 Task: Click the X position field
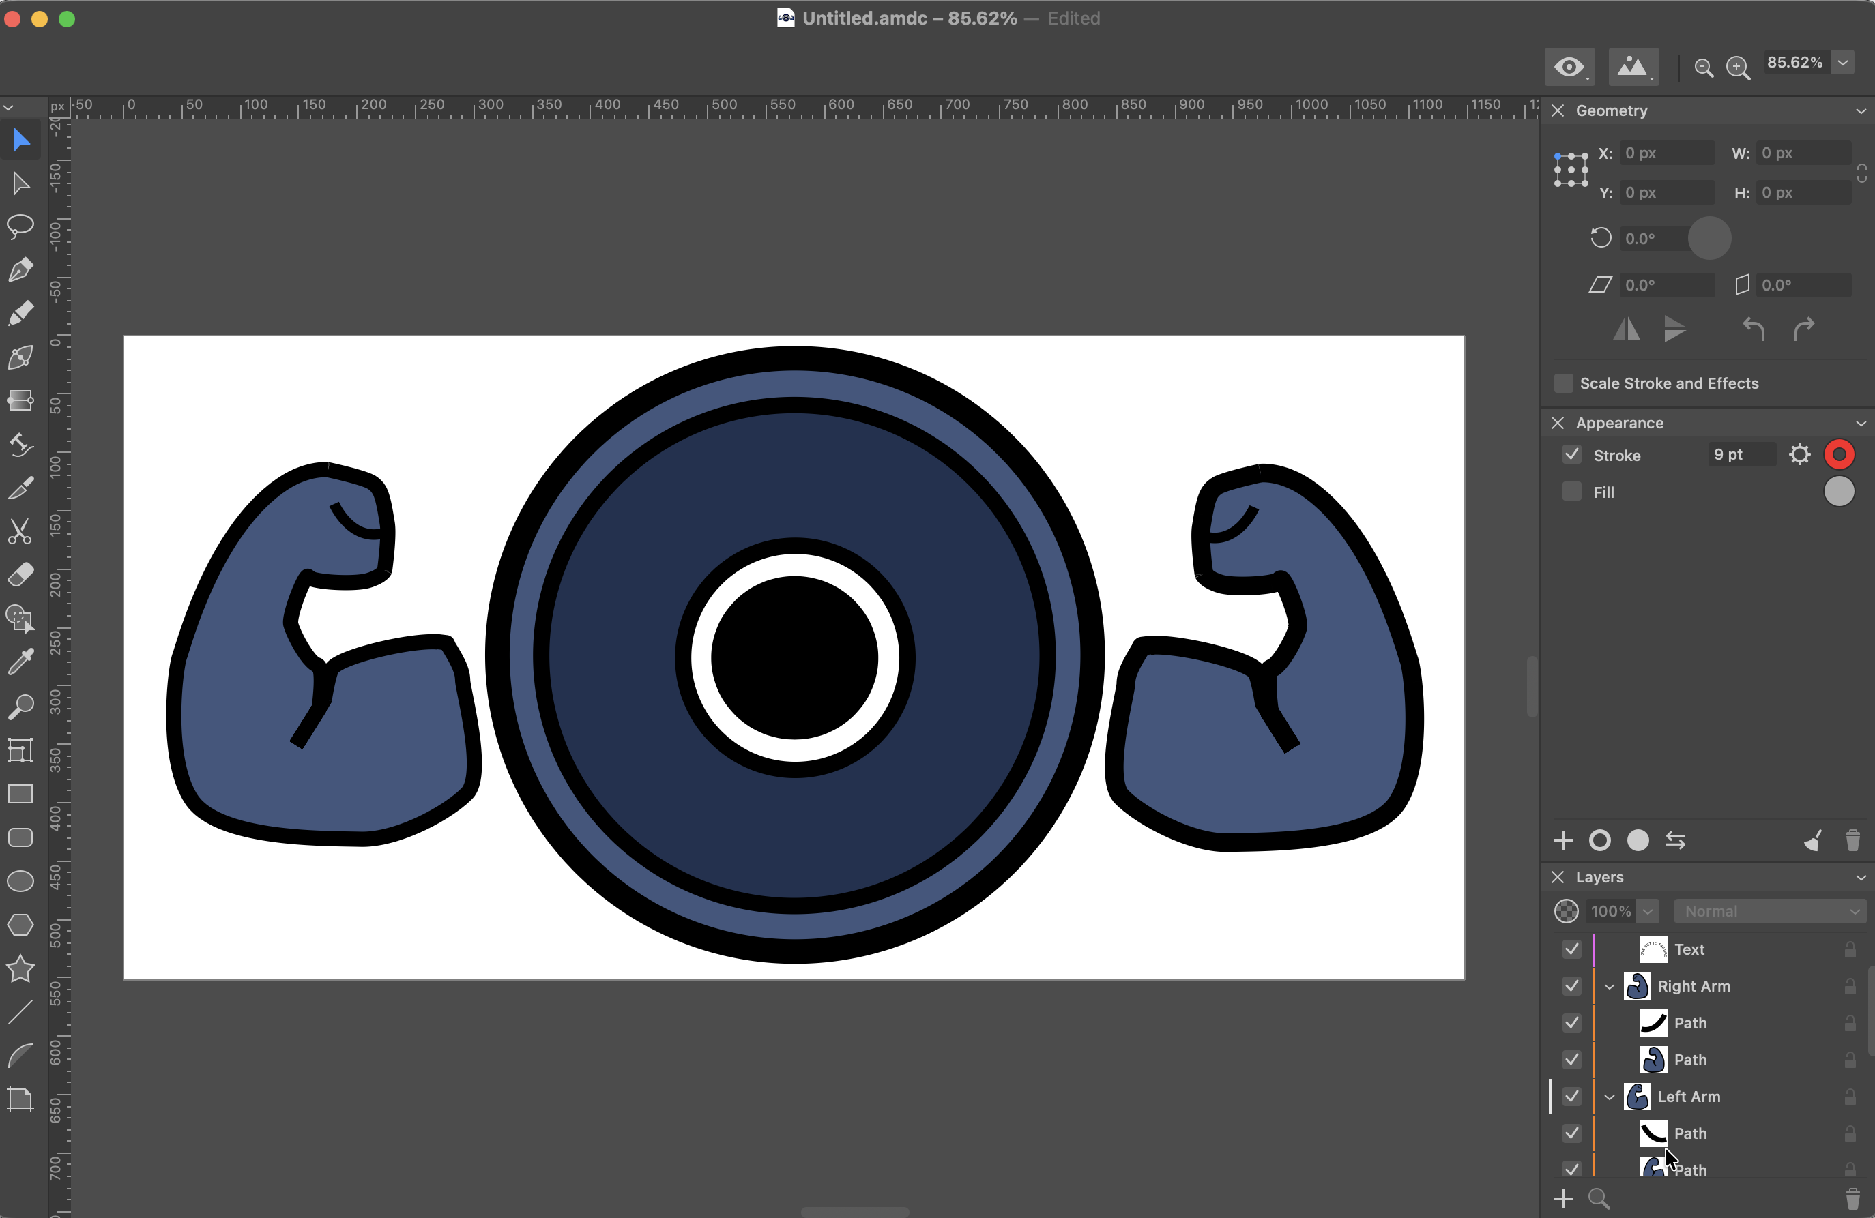[x=1667, y=153]
